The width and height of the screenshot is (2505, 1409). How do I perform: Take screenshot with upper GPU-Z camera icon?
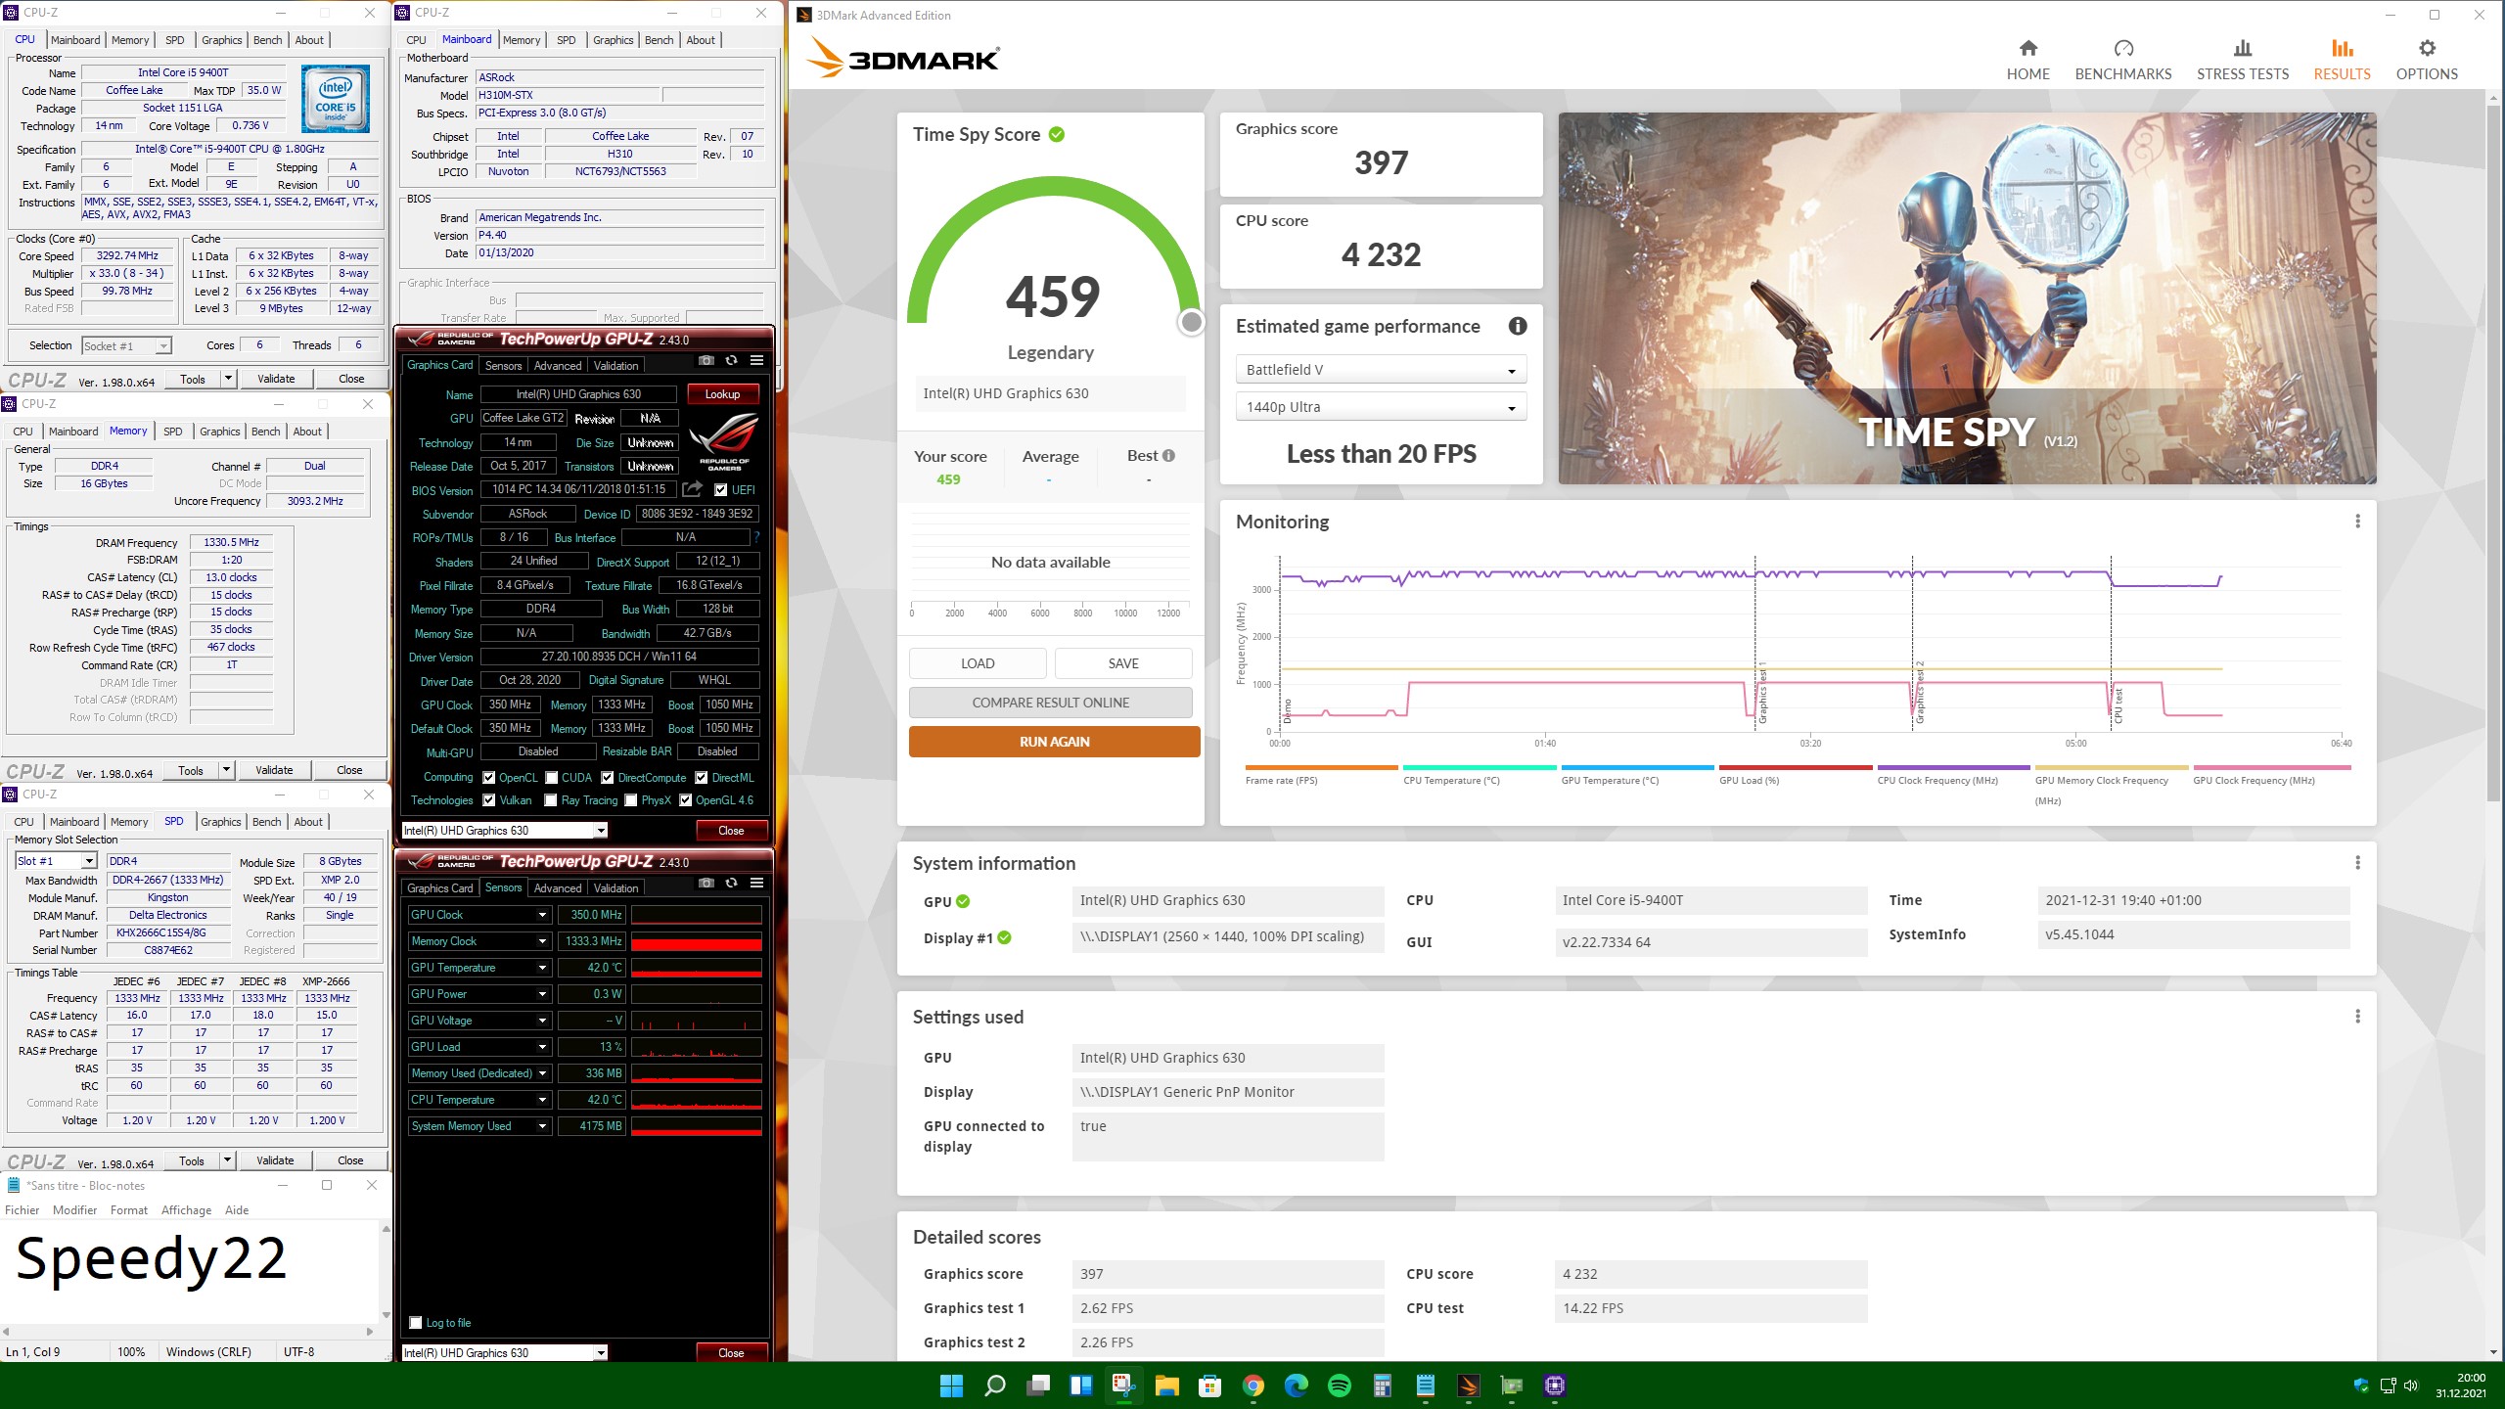coord(706,361)
